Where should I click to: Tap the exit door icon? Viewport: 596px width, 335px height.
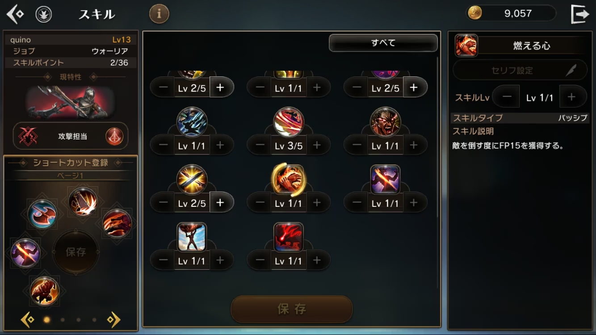[x=580, y=14]
